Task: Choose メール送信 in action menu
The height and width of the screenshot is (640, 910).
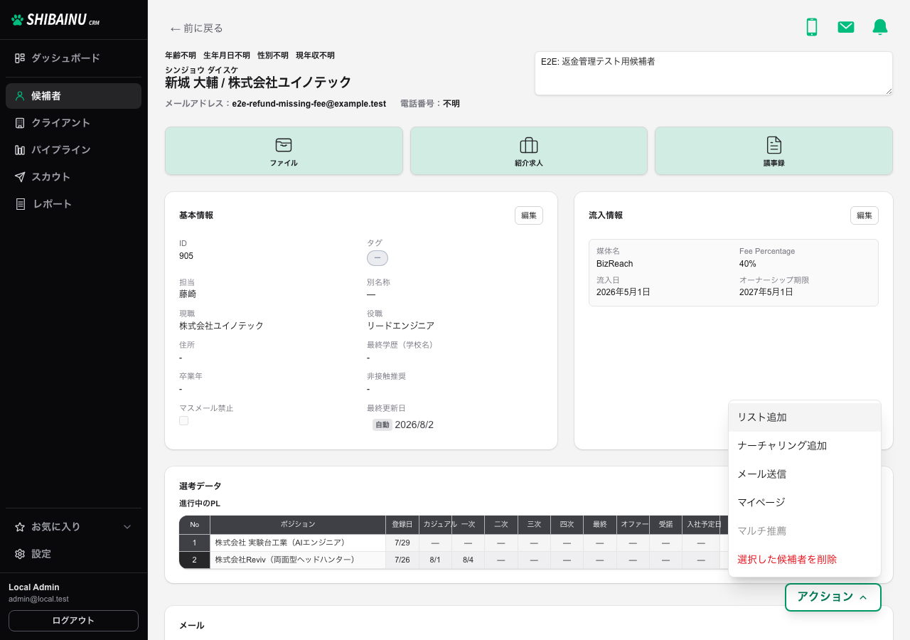Action: (x=805, y=474)
